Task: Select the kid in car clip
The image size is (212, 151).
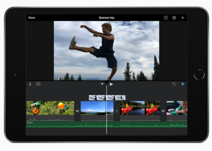Action: (x=177, y=108)
